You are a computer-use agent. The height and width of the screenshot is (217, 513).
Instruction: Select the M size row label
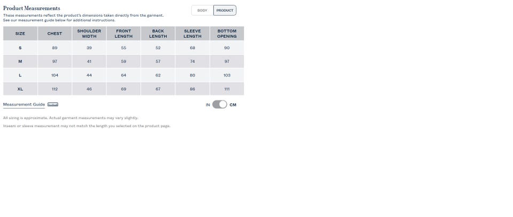coord(20,61)
